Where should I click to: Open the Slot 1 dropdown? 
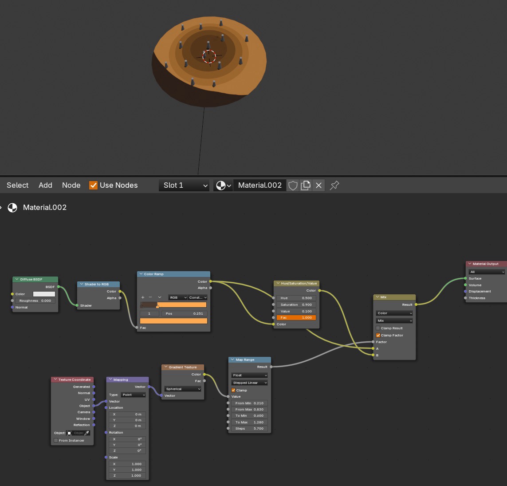185,186
